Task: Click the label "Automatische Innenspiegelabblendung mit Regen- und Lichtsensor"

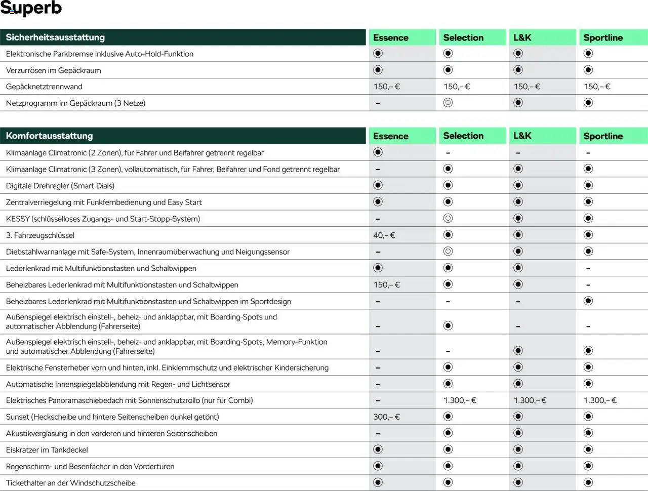Action: (118, 384)
